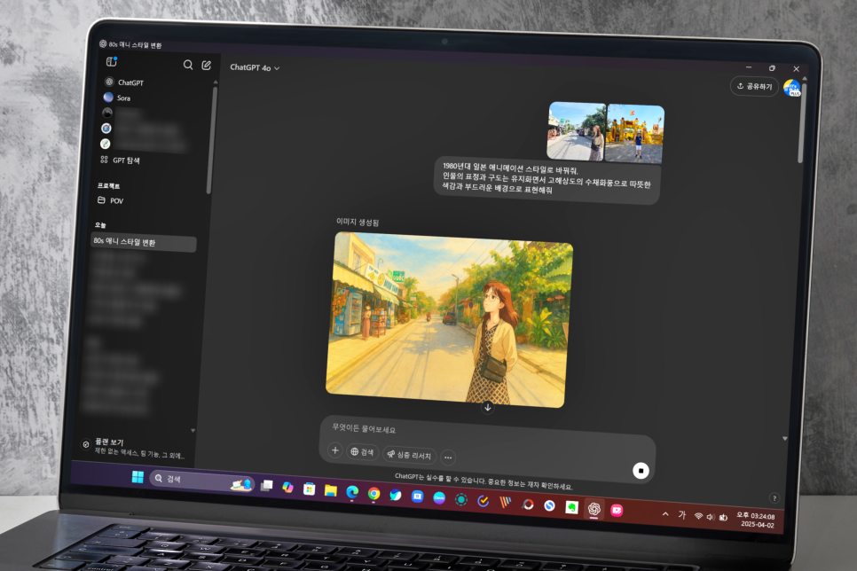857x571 pixels.
Task: Click the battery tray icon
Action: coord(723,518)
